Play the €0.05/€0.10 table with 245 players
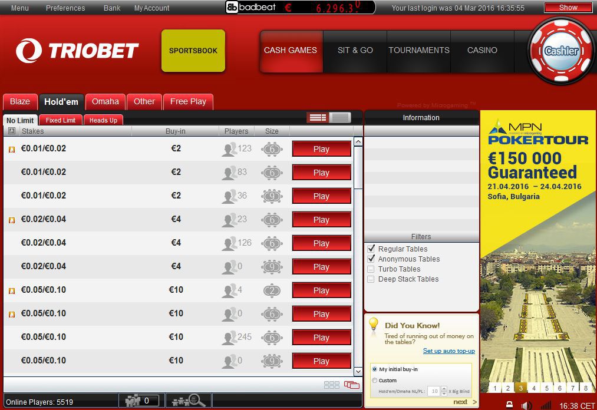Image resolution: width=597 pixels, height=410 pixels. click(x=321, y=338)
